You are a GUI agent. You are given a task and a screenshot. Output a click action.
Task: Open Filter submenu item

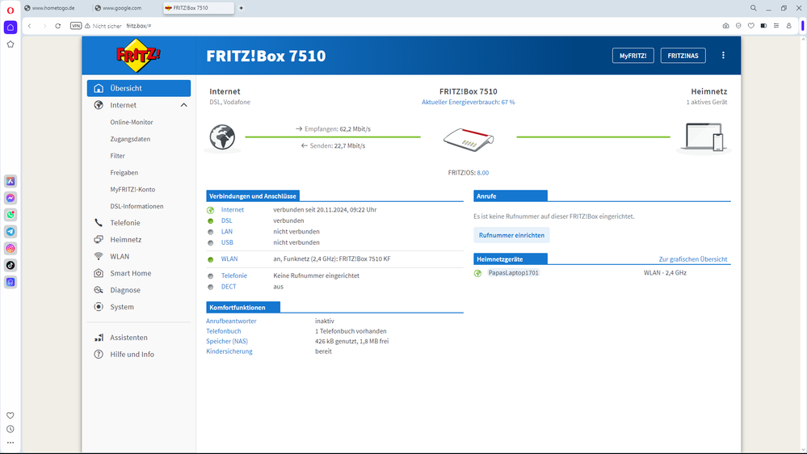(117, 155)
